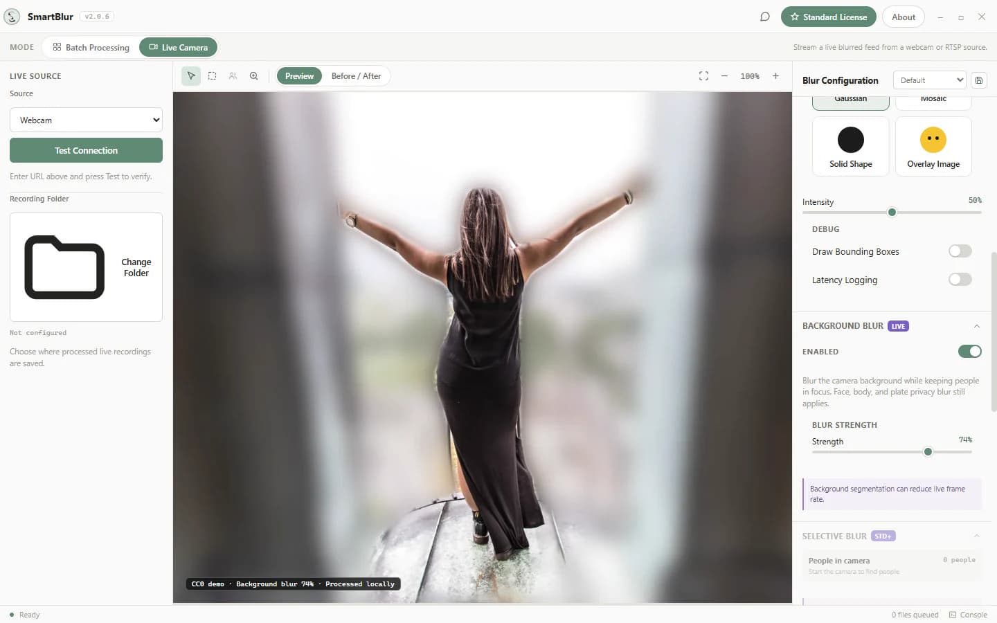
Task: Click the '0 people' count text
Action: coord(959,560)
